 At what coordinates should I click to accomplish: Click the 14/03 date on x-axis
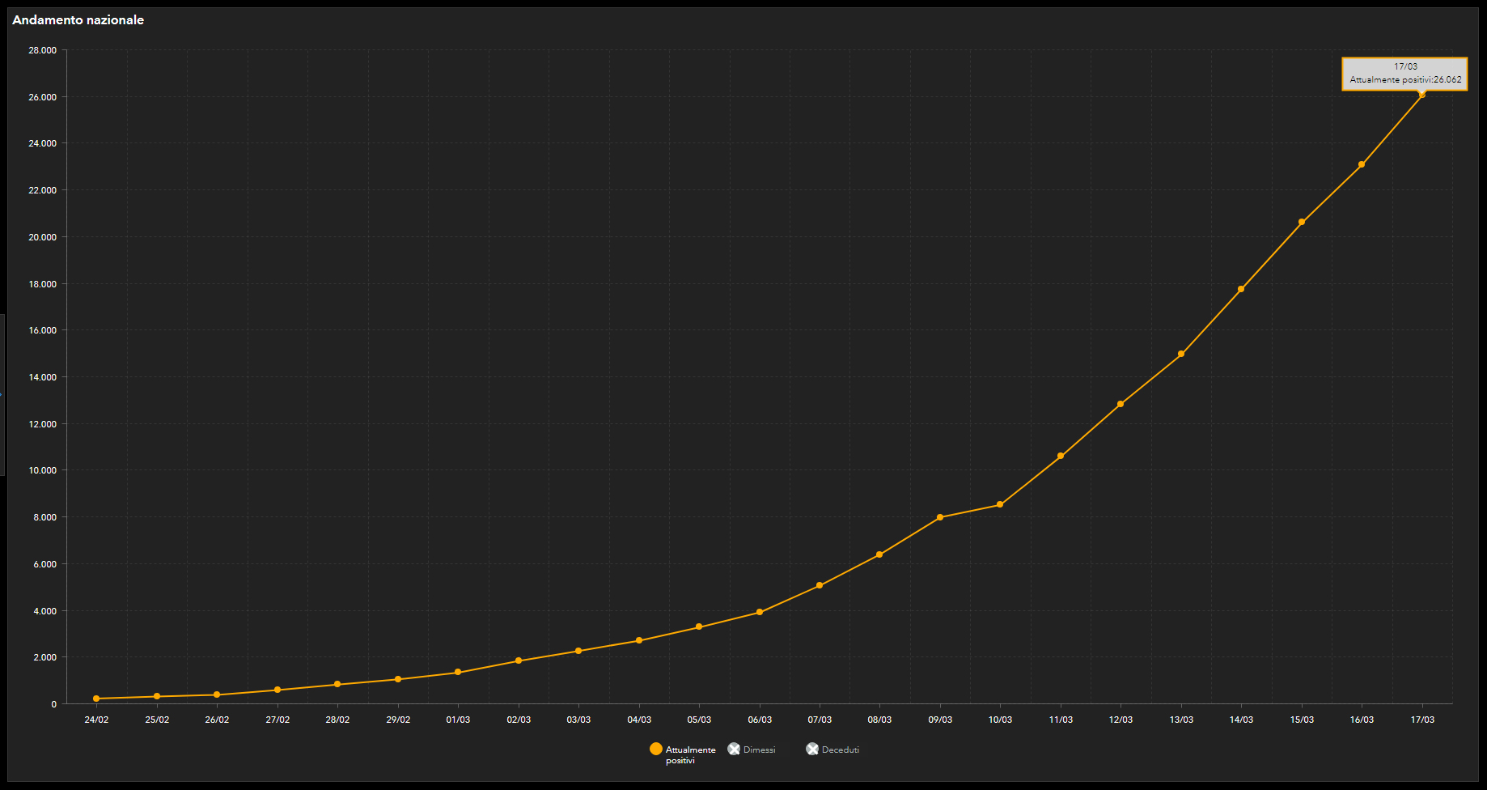(x=1241, y=720)
